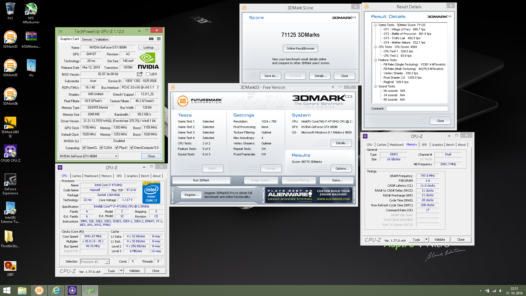Click the GPU-Z BIOS export share icon
526x296 pixels.
140,74
